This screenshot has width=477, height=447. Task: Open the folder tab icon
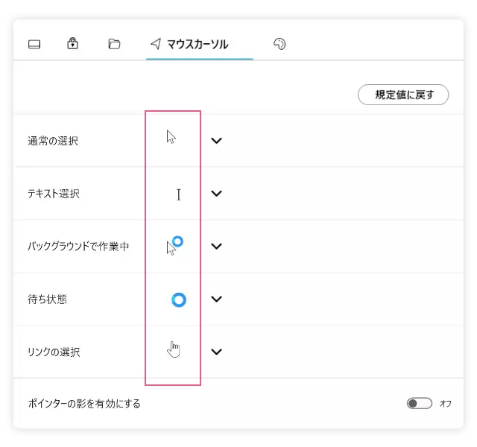tap(114, 44)
